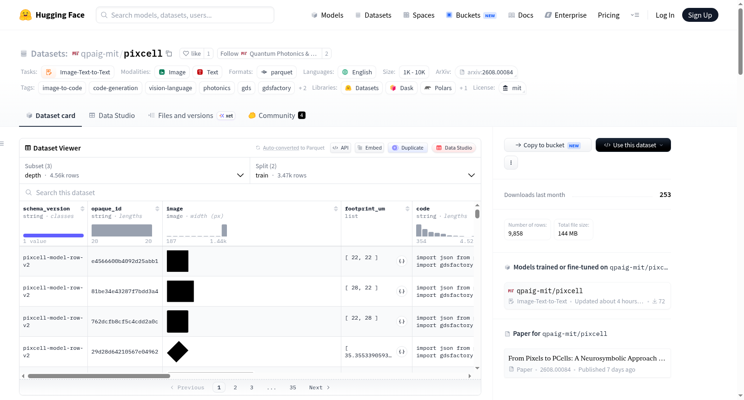
Task: Open the qpaig-mit/pixcell model card
Action: coord(587,295)
